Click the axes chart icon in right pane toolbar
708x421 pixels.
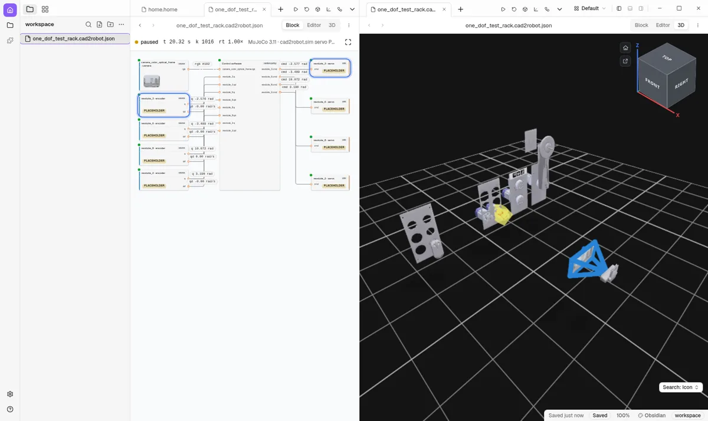coord(536,9)
